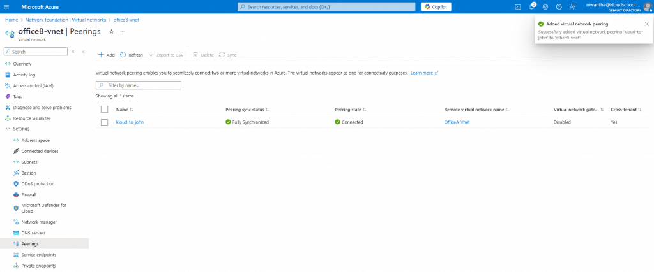
Task: Click the Refresh toolbar button
Action: (132, 55)
